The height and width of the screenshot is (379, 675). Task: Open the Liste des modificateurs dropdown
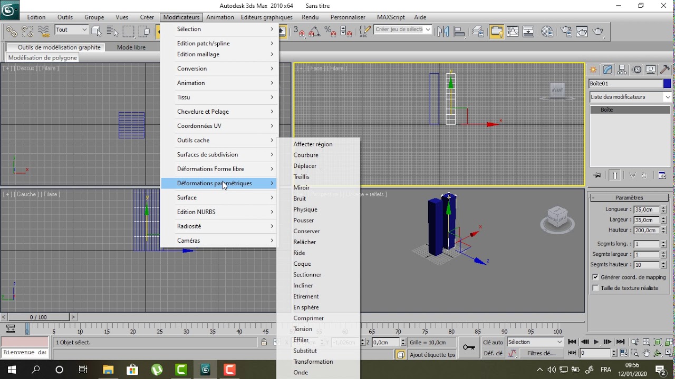click(x=630, y=97)
